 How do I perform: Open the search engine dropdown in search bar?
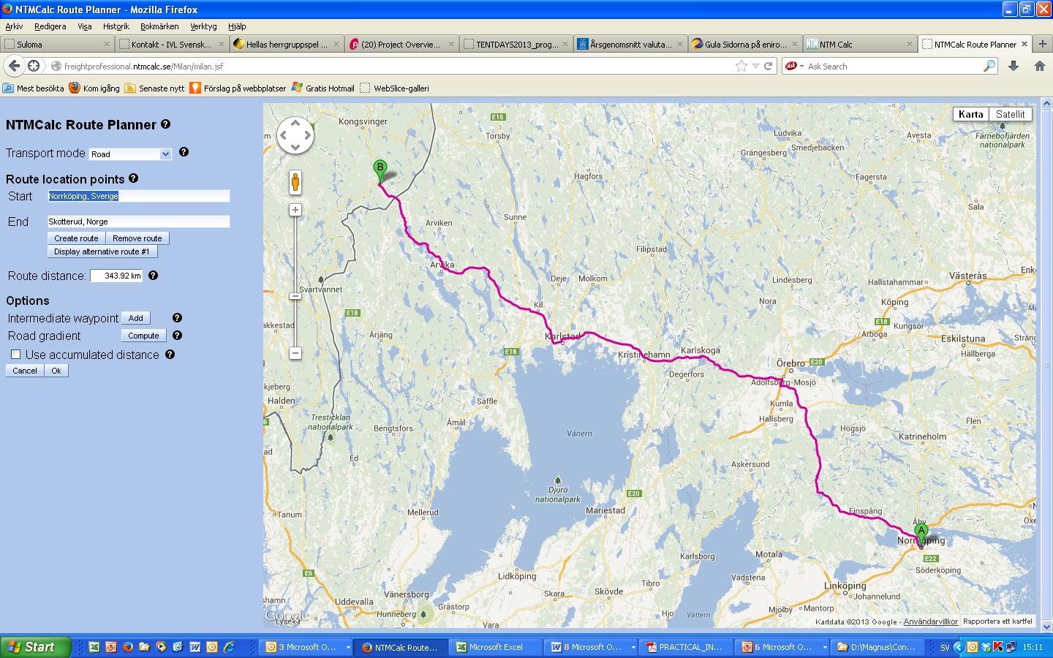[x=801, y=66]
